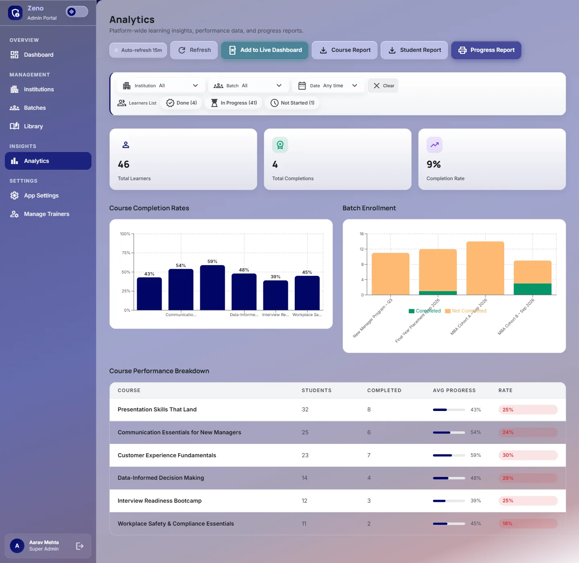Click the 39% Interview Readiness bar
Screen dimensions: 579x563
coord(275,295)
